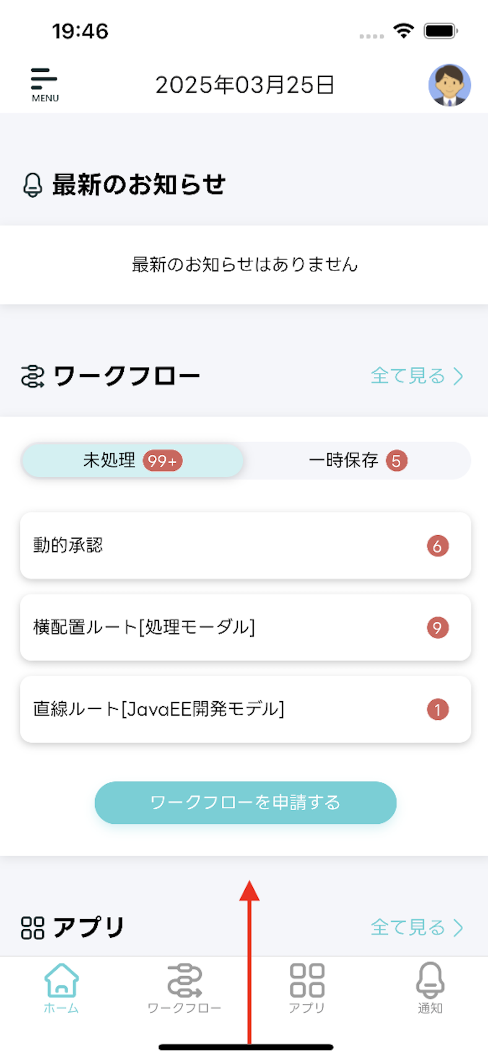488x1058 pixels.
Task: Switch to the 一時保存 segment
Action: click(344, 461)
